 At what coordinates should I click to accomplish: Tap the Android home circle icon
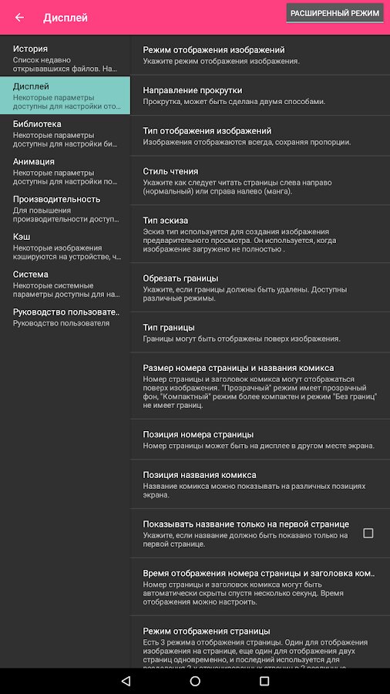click(195, 681)
